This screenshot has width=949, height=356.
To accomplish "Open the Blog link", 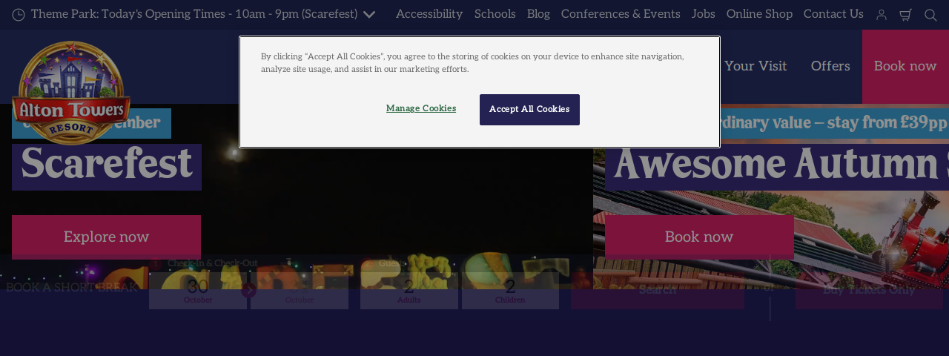I will 538,14.
